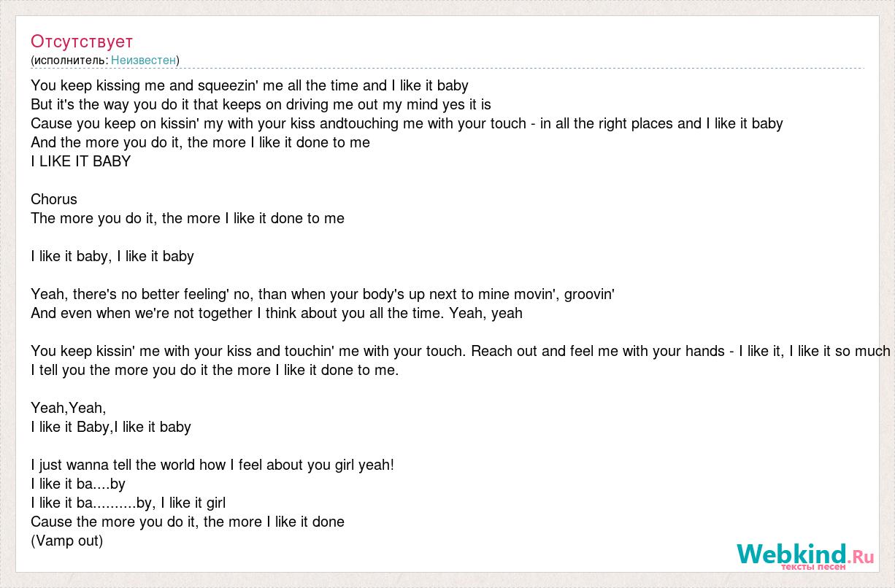Click the исполнитель label text
The image size is (895, 588).
point(69,60)
